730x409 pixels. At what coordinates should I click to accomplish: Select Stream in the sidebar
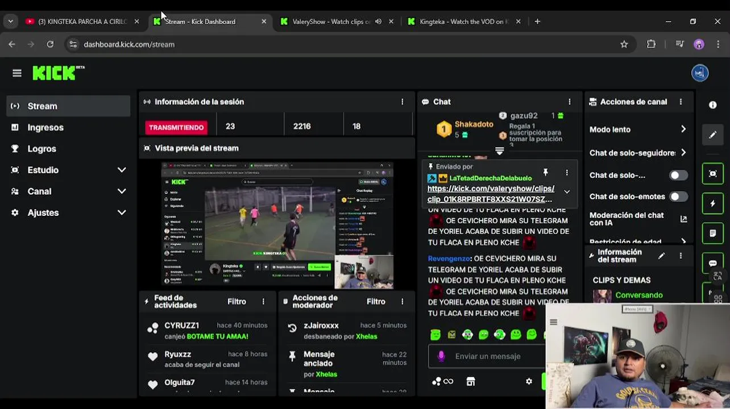tap(68, 106)
